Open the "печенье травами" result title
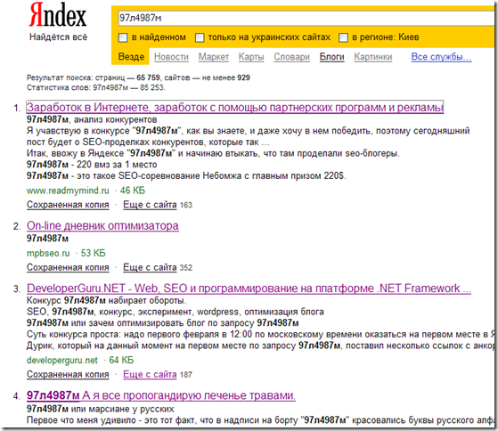 click(x=161, y=395)
